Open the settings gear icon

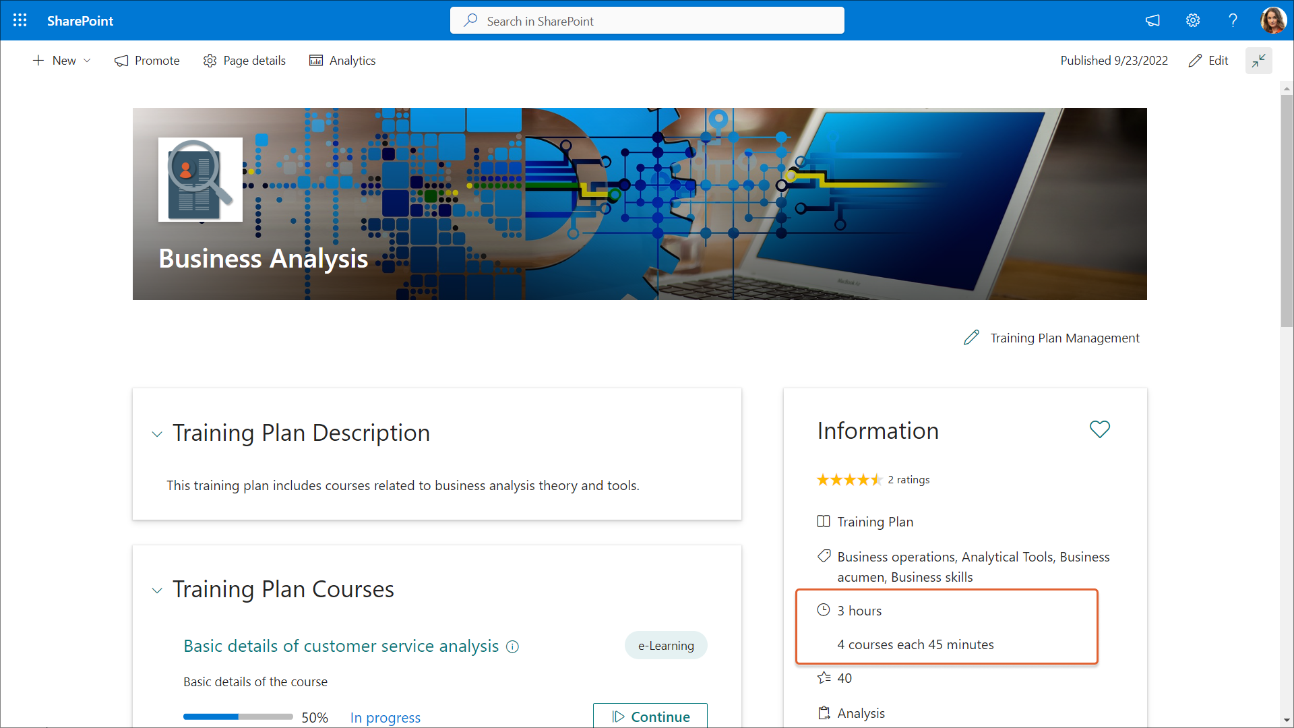click(x=1193, y=20)
